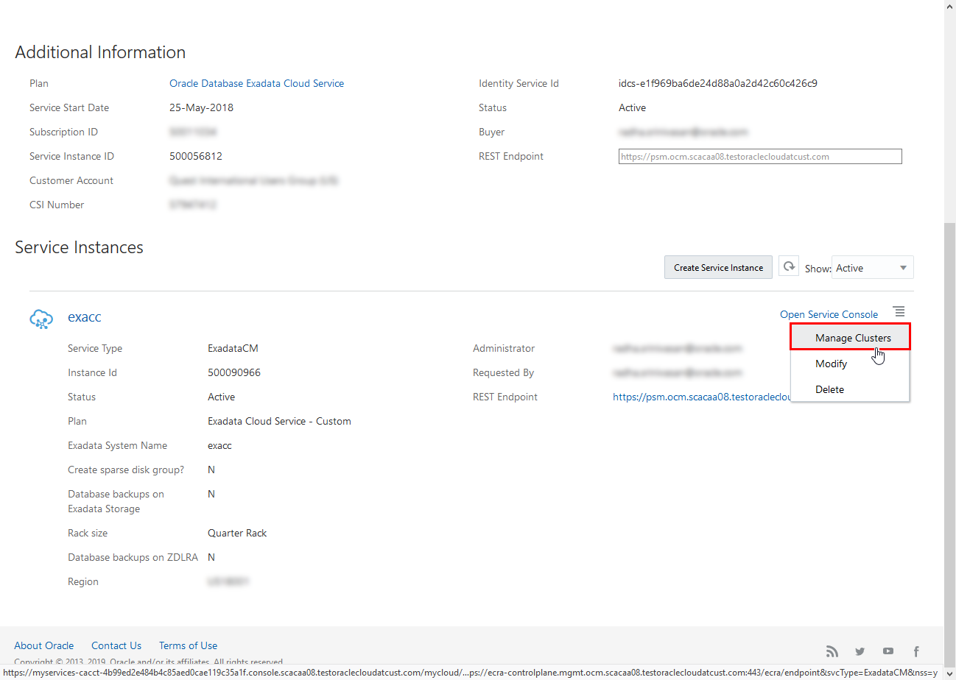Follow the service instance REST Endpoint link
This screenshot has width=956, height=680.
(701, 397)
